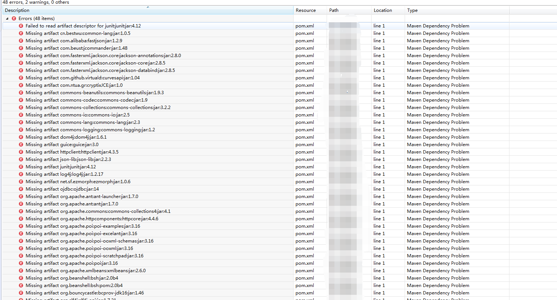Click 'line 1' location in the guice row
This screenshot has height=300, width=557.
point(379,145)
